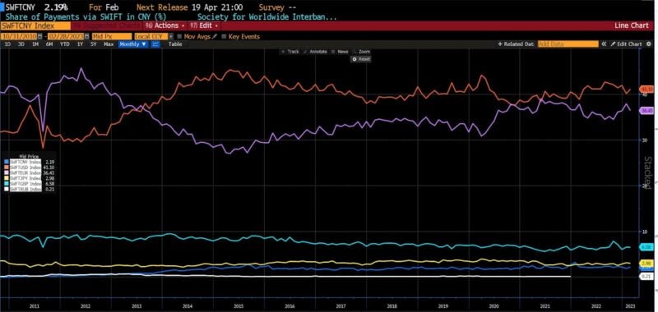Click the cyan SWFTGBP legend color swatch
Viewport: 658px width, 312px height.
click(x=6, y=183)
